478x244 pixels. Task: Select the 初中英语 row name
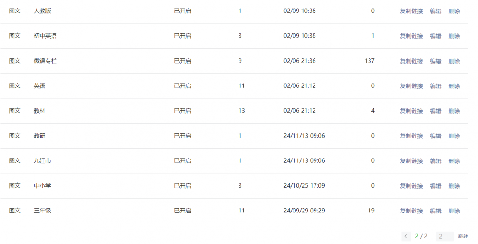[45, 36]
